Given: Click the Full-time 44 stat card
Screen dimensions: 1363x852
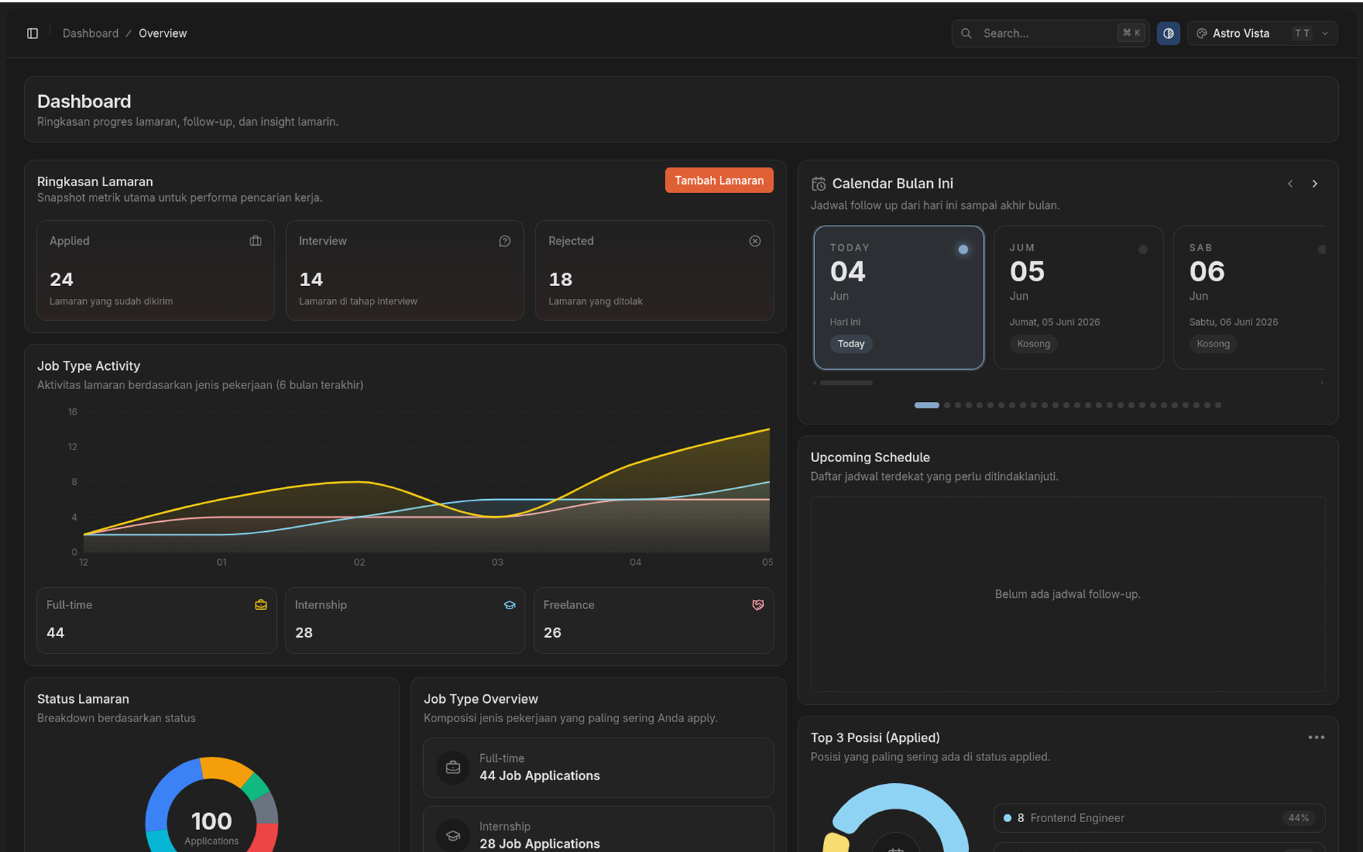Looking at the screenshot, I should (156, 621).
